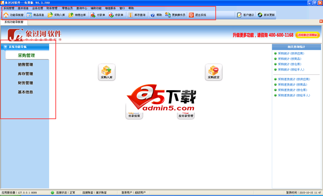Open 采购统计 (按供应商) report link
Image resolution: width=323 pixels, height=196 pixels.
click(291, 54)
